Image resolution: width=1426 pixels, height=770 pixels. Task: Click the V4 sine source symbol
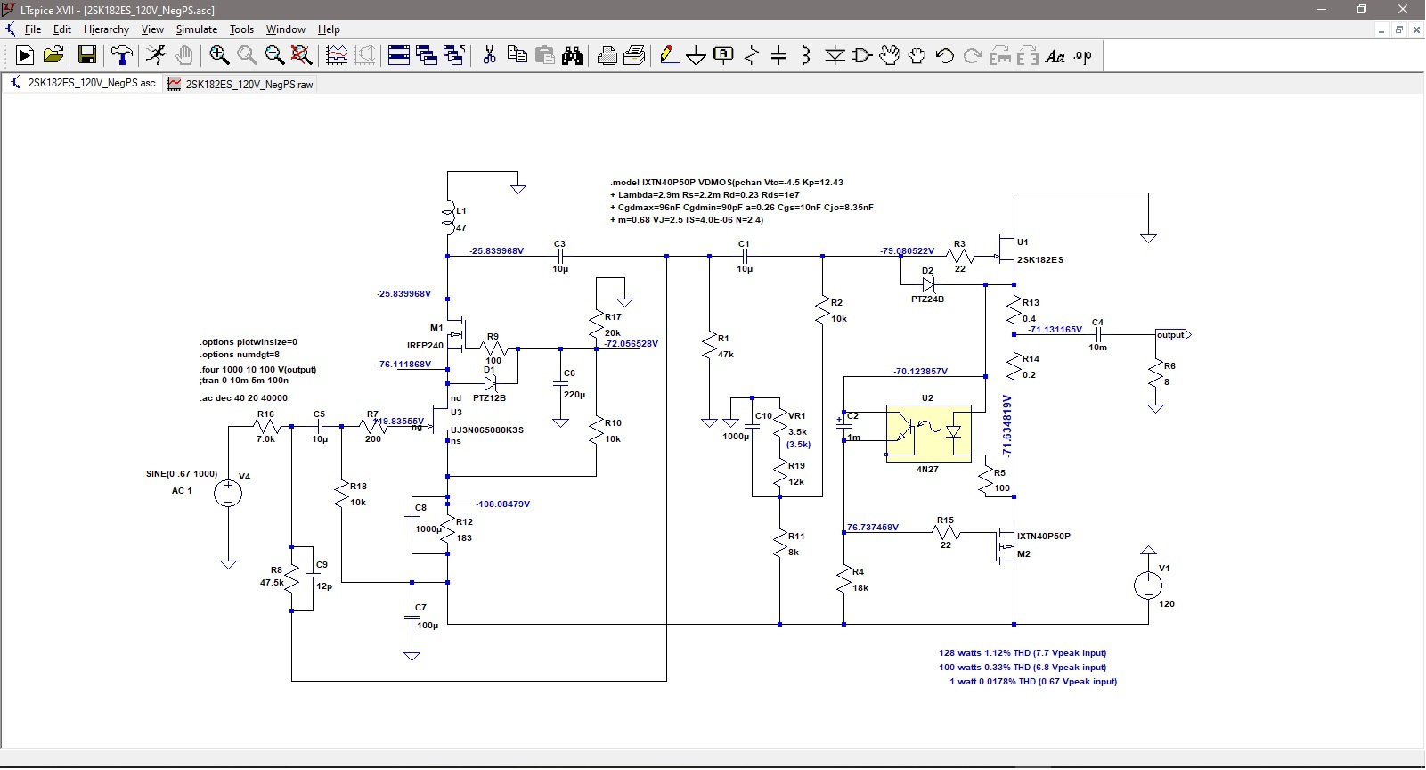click(228, 493)
